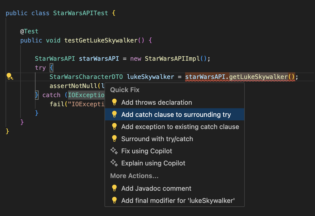Click StarWarsAPITest class name
The height and width of the screenshot is (216, 315).
81,13
